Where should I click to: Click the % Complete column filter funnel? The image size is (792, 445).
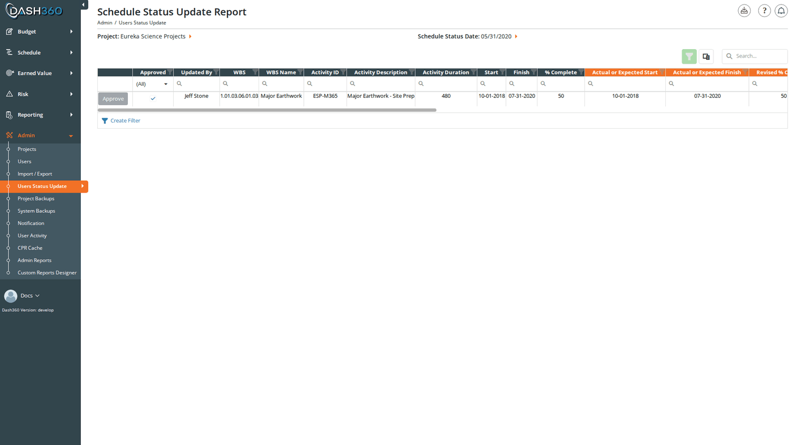(x=581, y=72)
